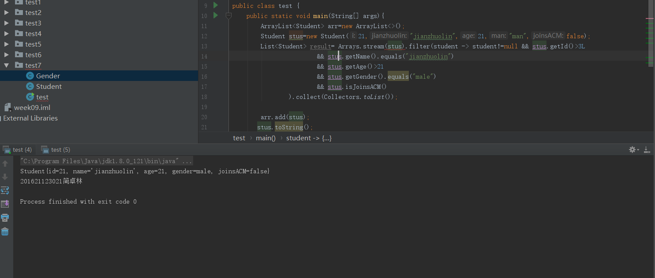Click 'Process finished with exit code 0'
Screen dimensions: 655x278
pyautogui.click(x=78, y=201)
